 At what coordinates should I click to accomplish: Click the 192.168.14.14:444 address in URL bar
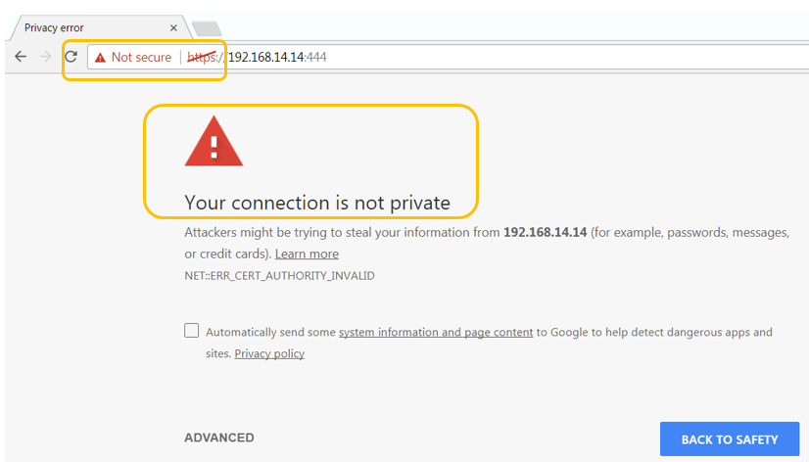(x=277, y=58)
